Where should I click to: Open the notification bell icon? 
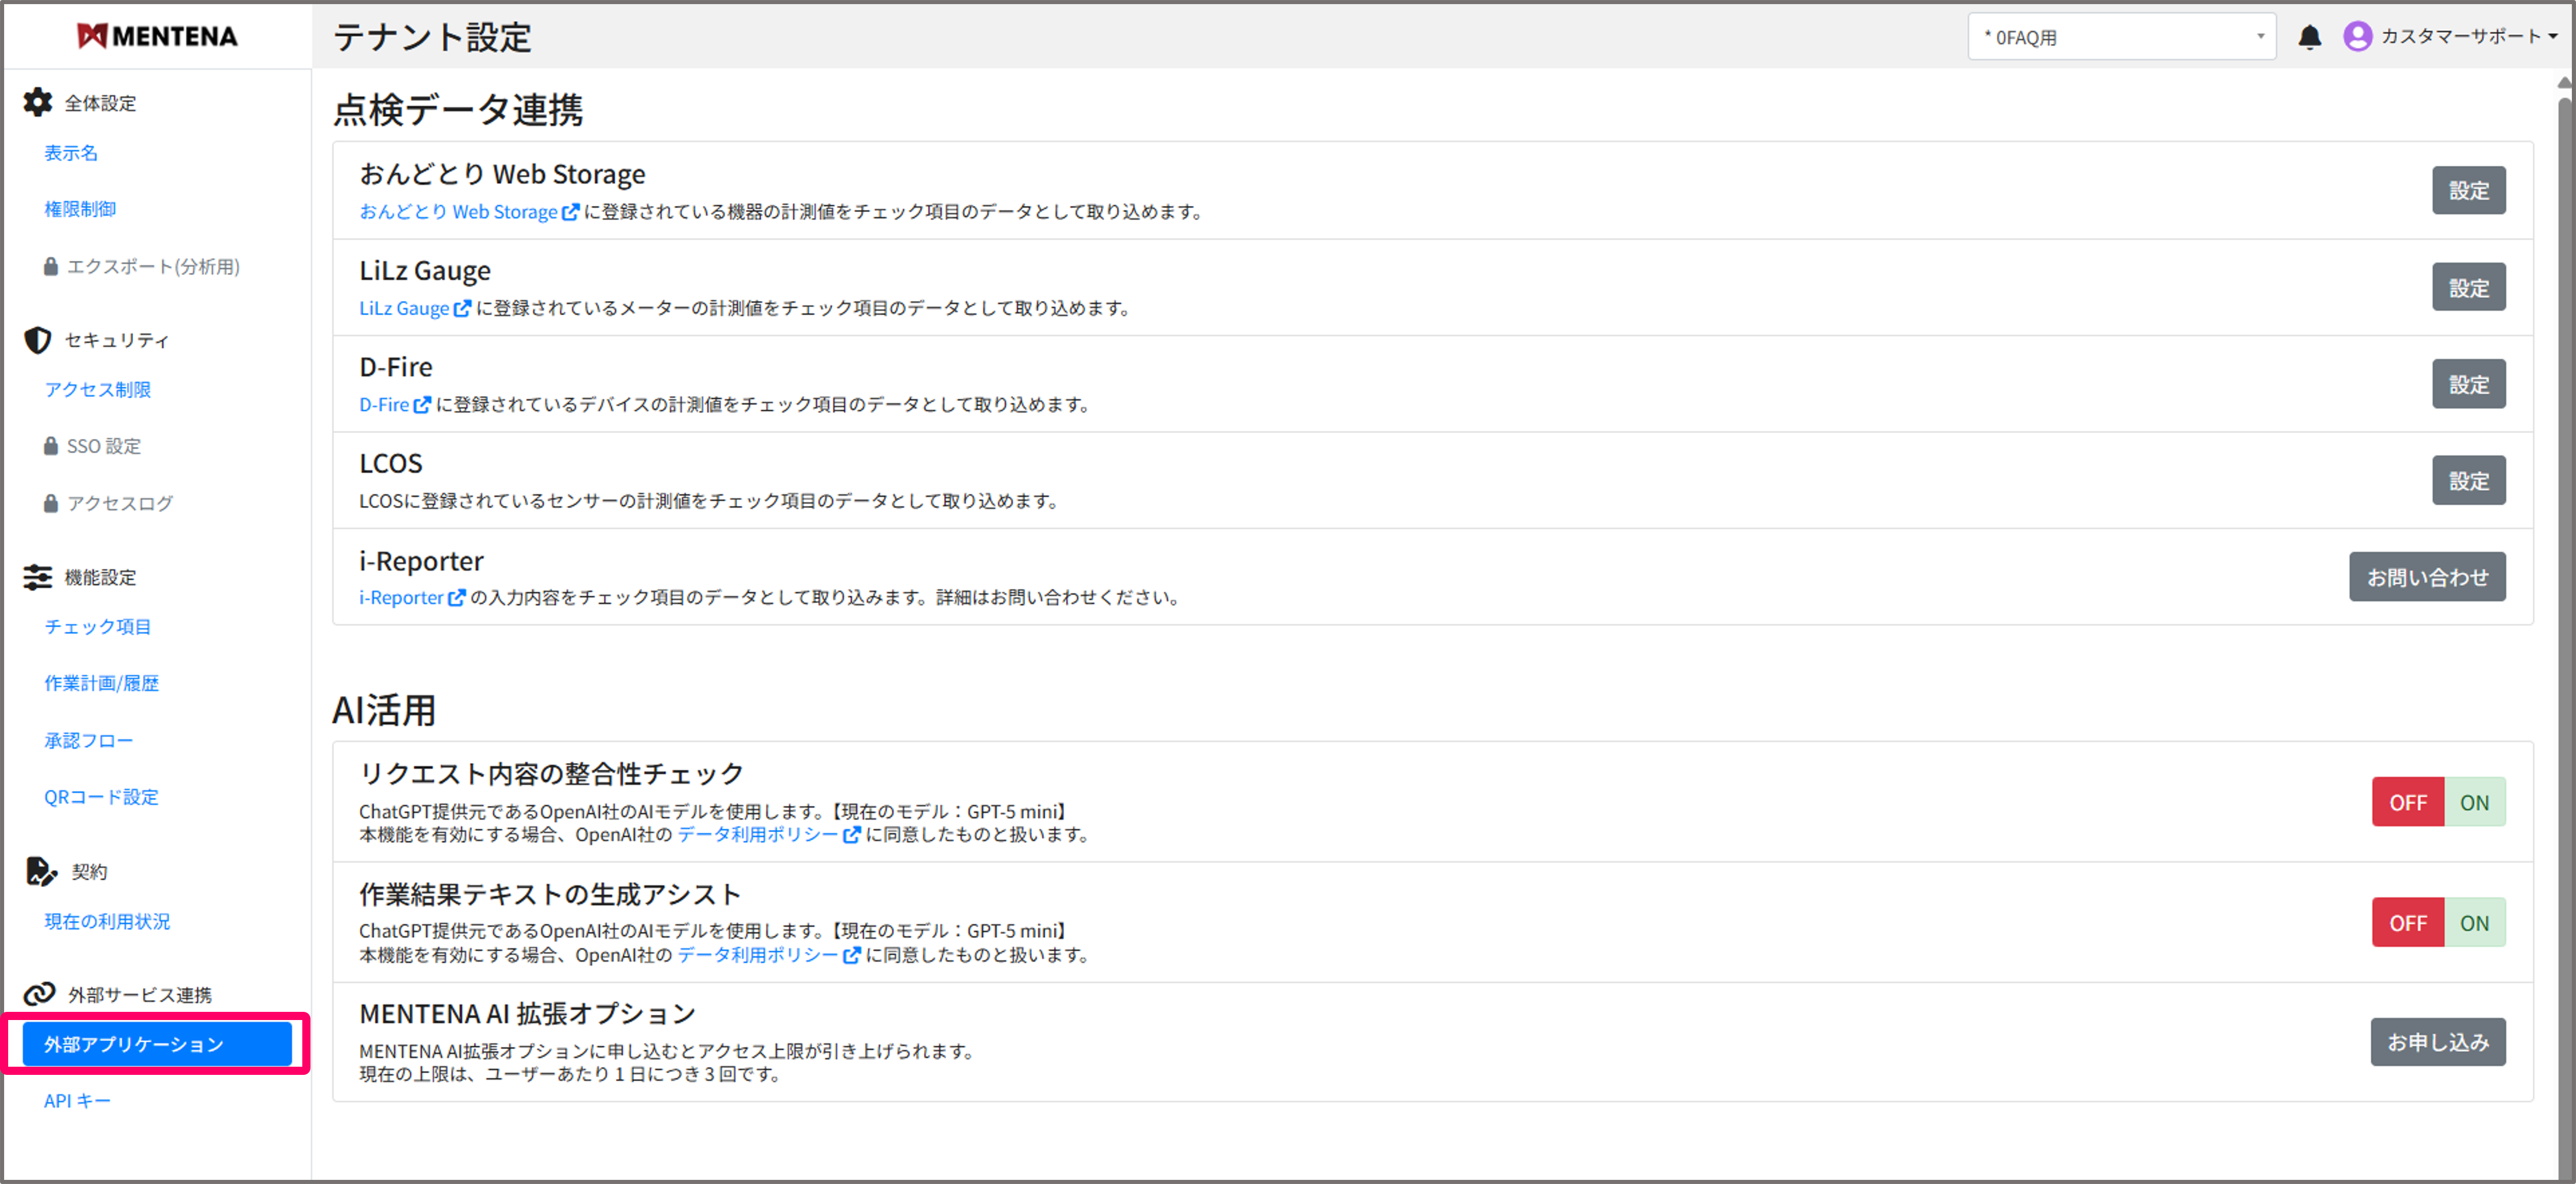point(2310,36)
